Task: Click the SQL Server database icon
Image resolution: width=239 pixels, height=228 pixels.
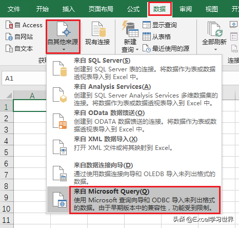Action: 59,69
